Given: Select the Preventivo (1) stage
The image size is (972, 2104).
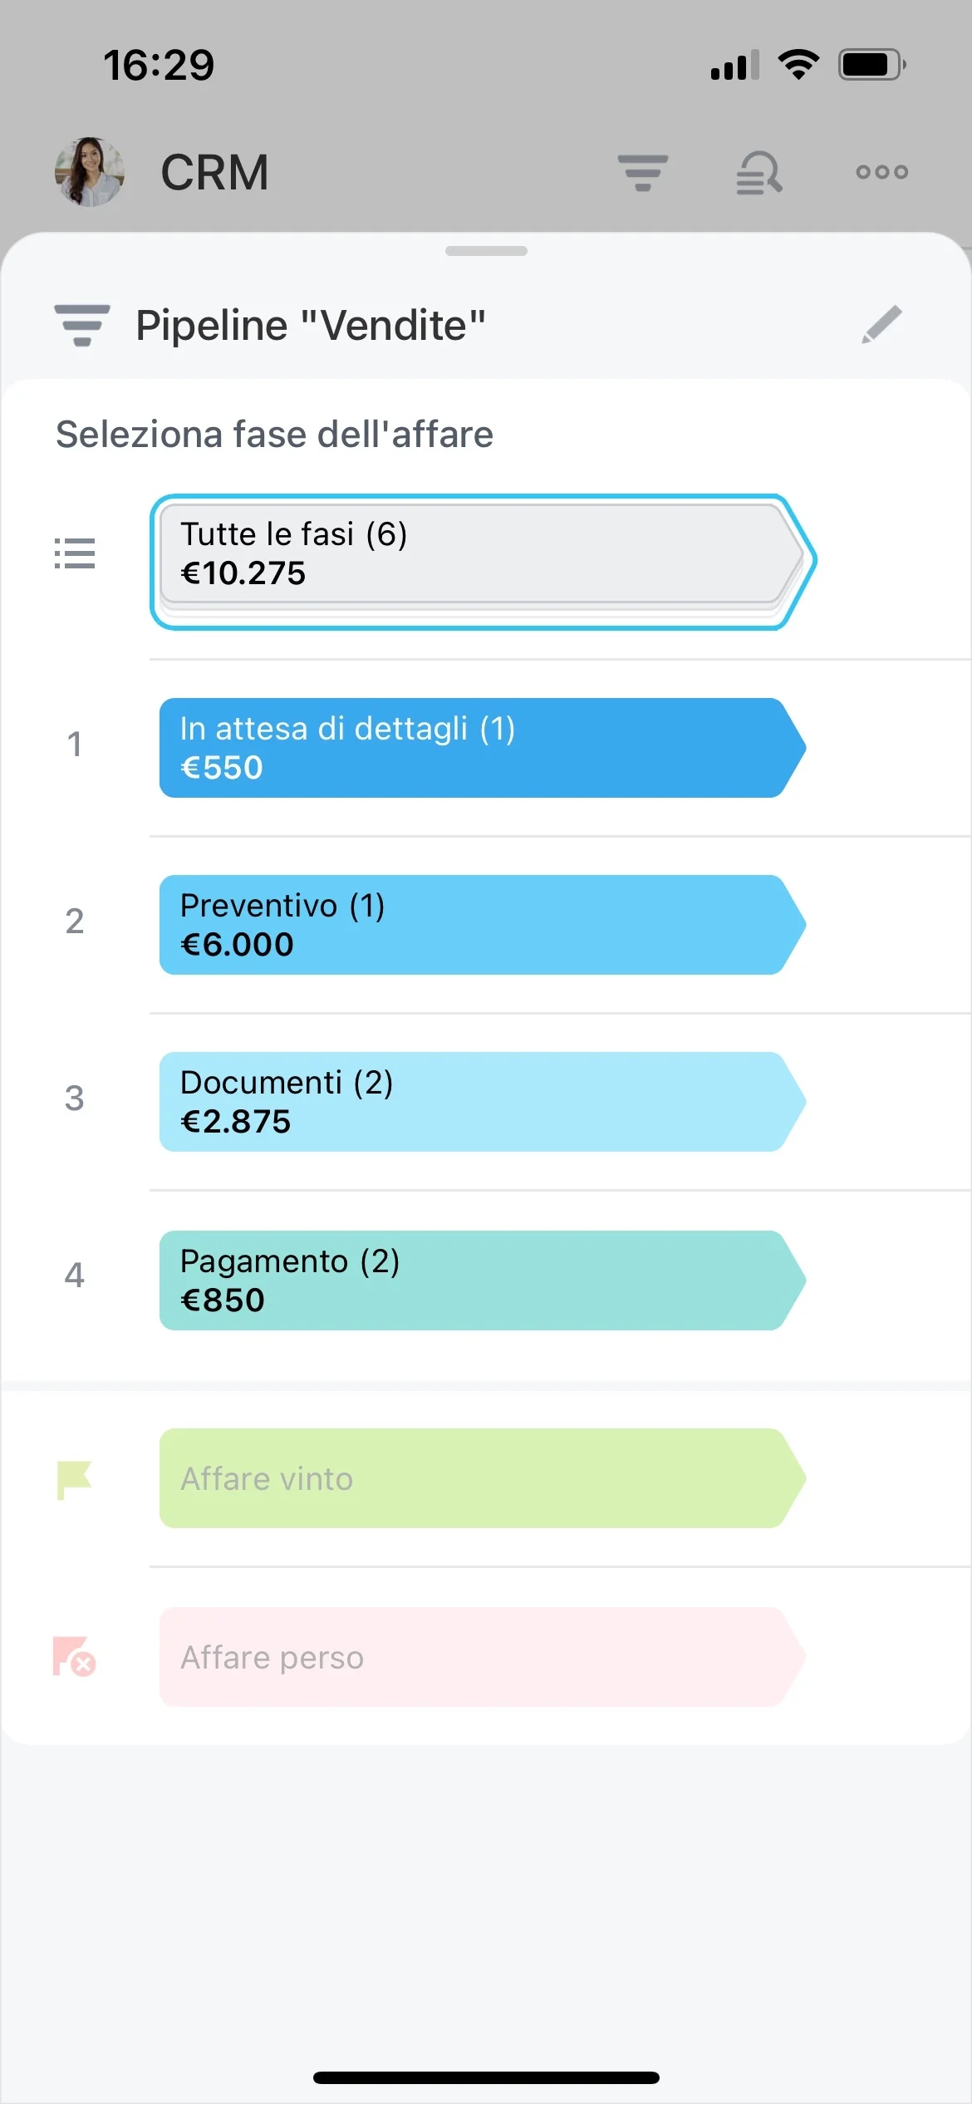Looking at the screenshot, I should tap(483, 925).
